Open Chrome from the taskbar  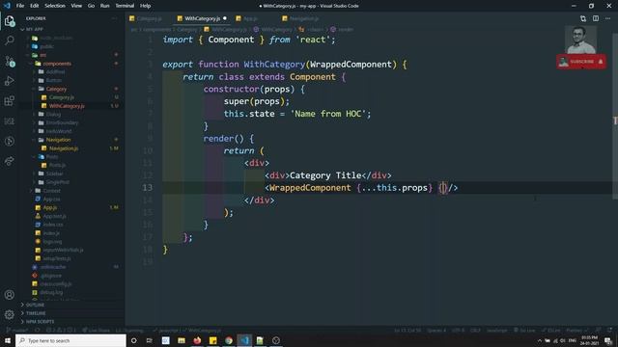[229, 340]
